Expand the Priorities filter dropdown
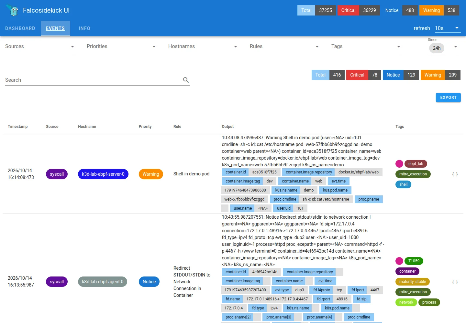The width and height of the screenshot is (466, 323). (122, 47)
